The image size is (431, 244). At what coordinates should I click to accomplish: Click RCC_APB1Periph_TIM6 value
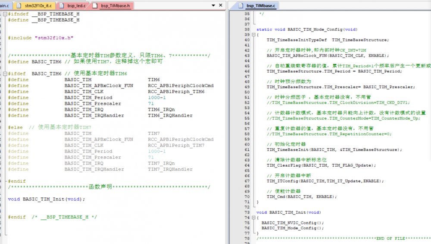pyautogui.click(x=176, y=92)
